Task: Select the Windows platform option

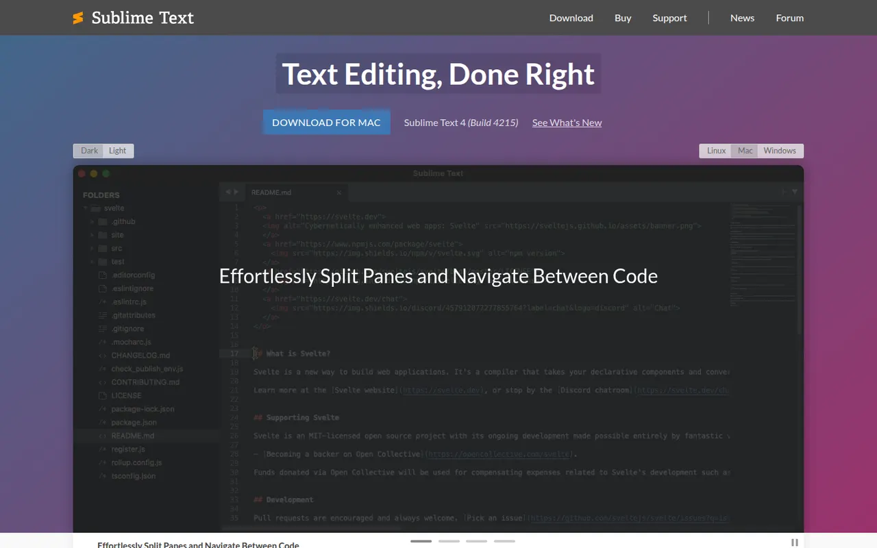Action: 780,151
